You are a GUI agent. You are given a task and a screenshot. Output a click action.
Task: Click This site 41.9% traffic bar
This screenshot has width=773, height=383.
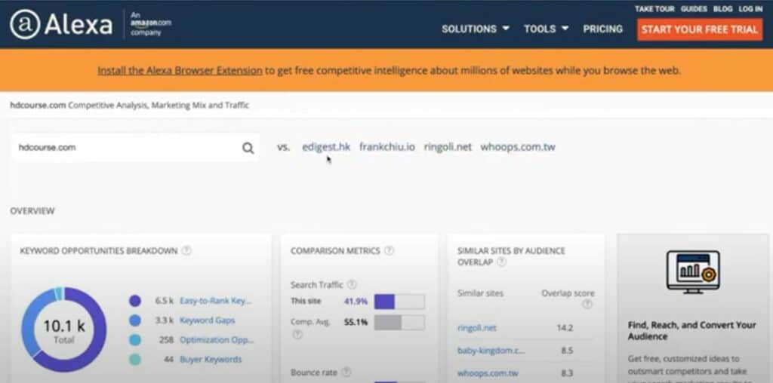click(x=399, y=302)
